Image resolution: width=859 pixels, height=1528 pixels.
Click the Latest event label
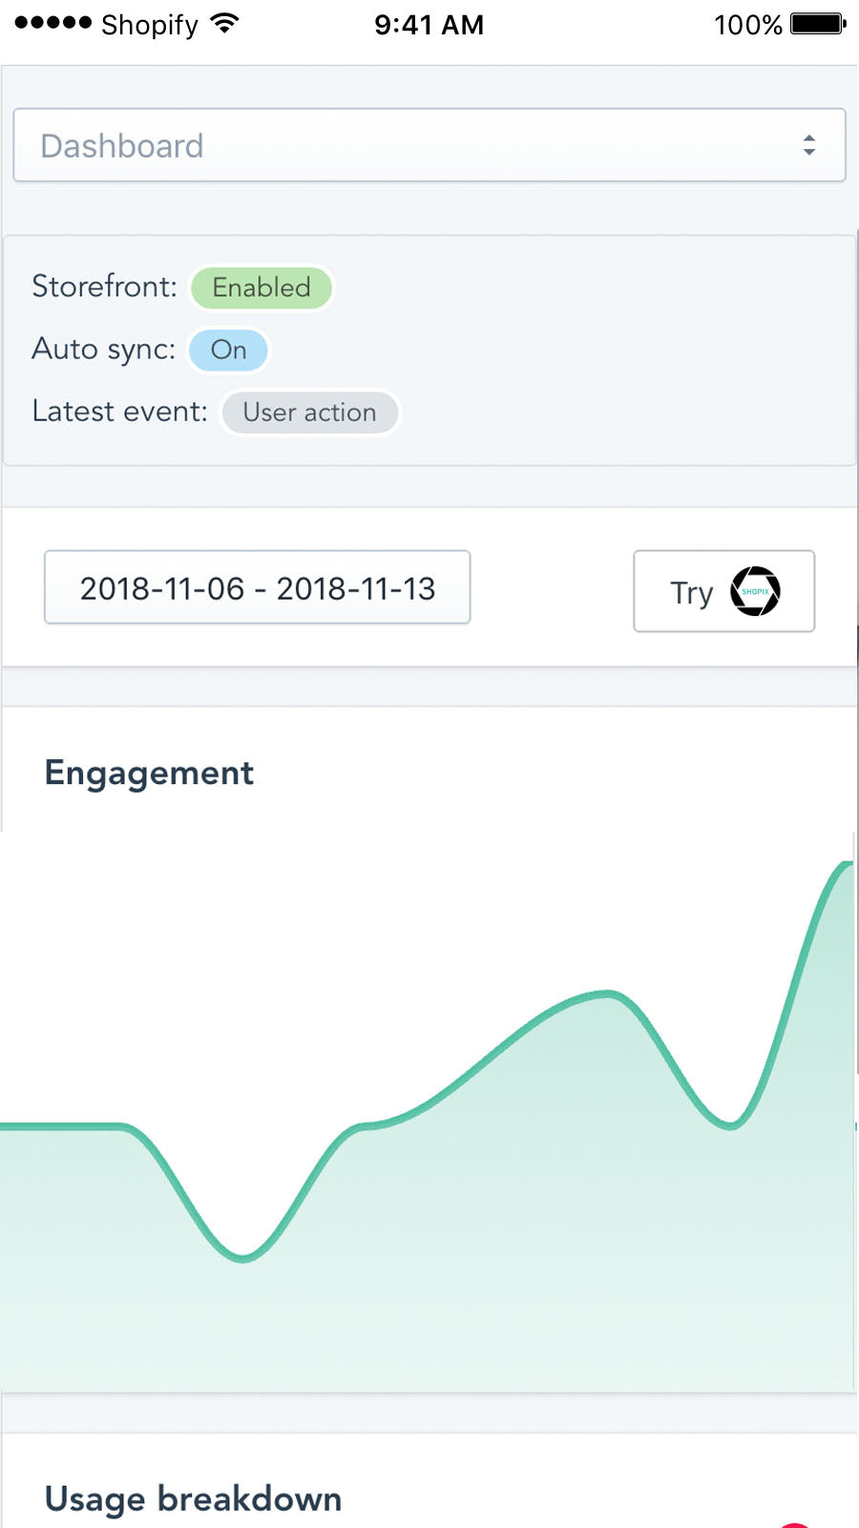[119, 412]
